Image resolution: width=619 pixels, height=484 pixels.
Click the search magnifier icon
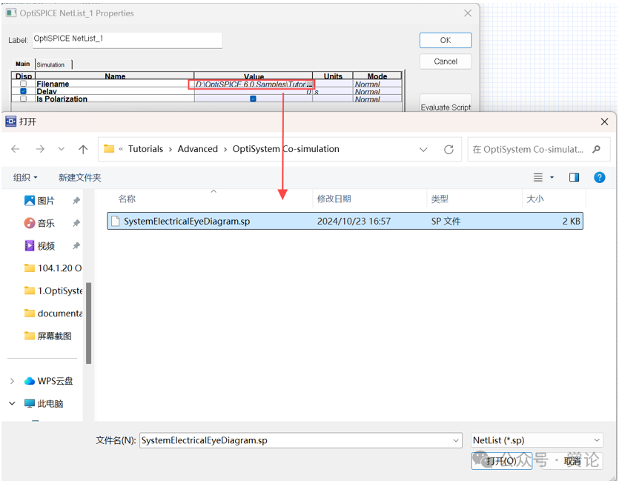coord(596,149)
